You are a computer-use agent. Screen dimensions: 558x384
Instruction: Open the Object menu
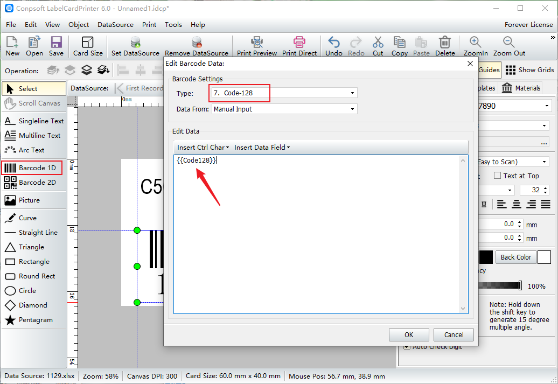pos(79,25)
